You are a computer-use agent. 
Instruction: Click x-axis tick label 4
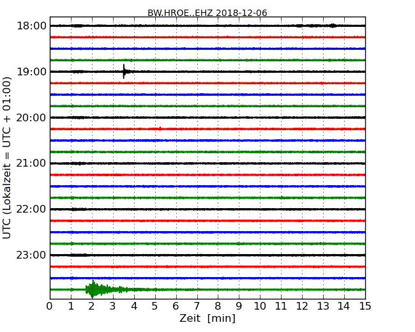coord(134,306)
